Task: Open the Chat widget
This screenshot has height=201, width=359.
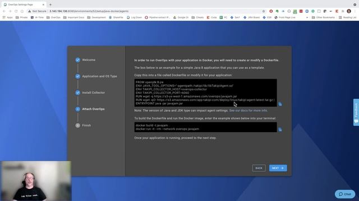Action: point(345,194)
